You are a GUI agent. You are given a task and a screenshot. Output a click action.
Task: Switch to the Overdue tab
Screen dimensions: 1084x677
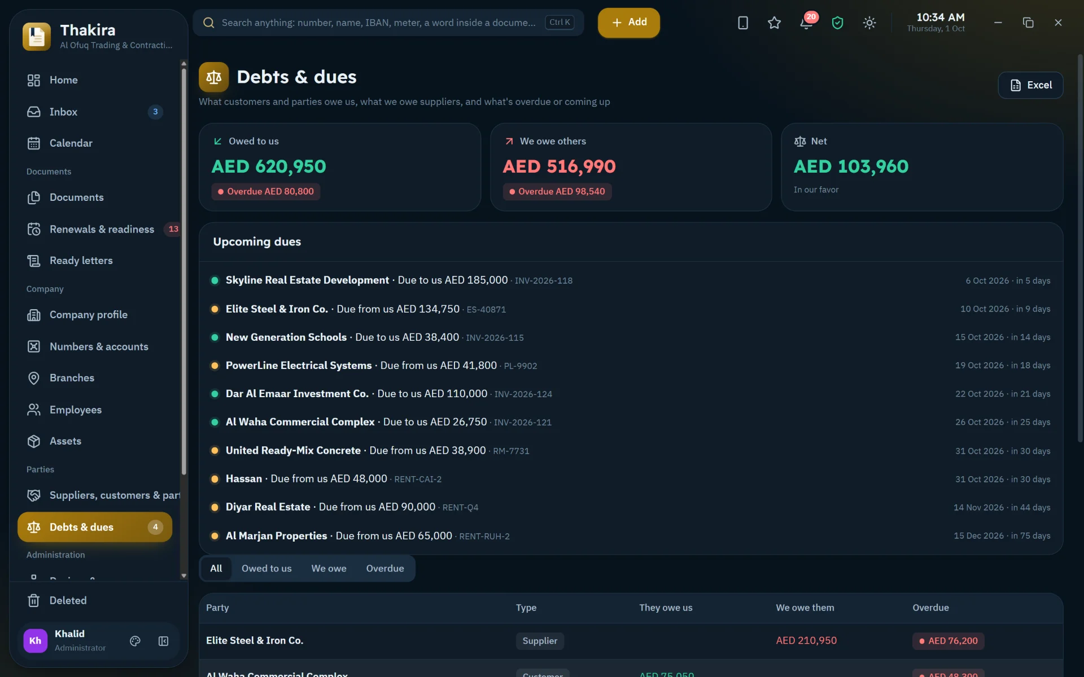(385, 568)
